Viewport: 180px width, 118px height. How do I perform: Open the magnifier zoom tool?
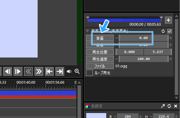click(x=77, y=71)
